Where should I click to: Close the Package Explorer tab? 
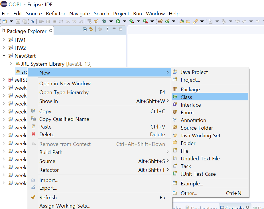tap(50, 30)
